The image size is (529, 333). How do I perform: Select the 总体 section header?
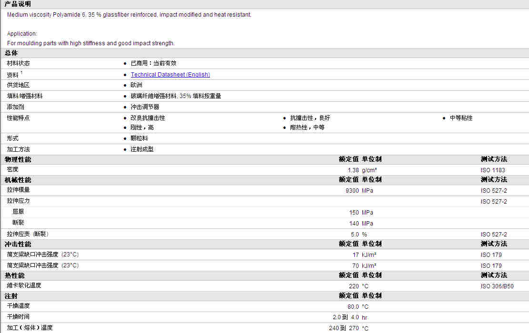[11, 53]
